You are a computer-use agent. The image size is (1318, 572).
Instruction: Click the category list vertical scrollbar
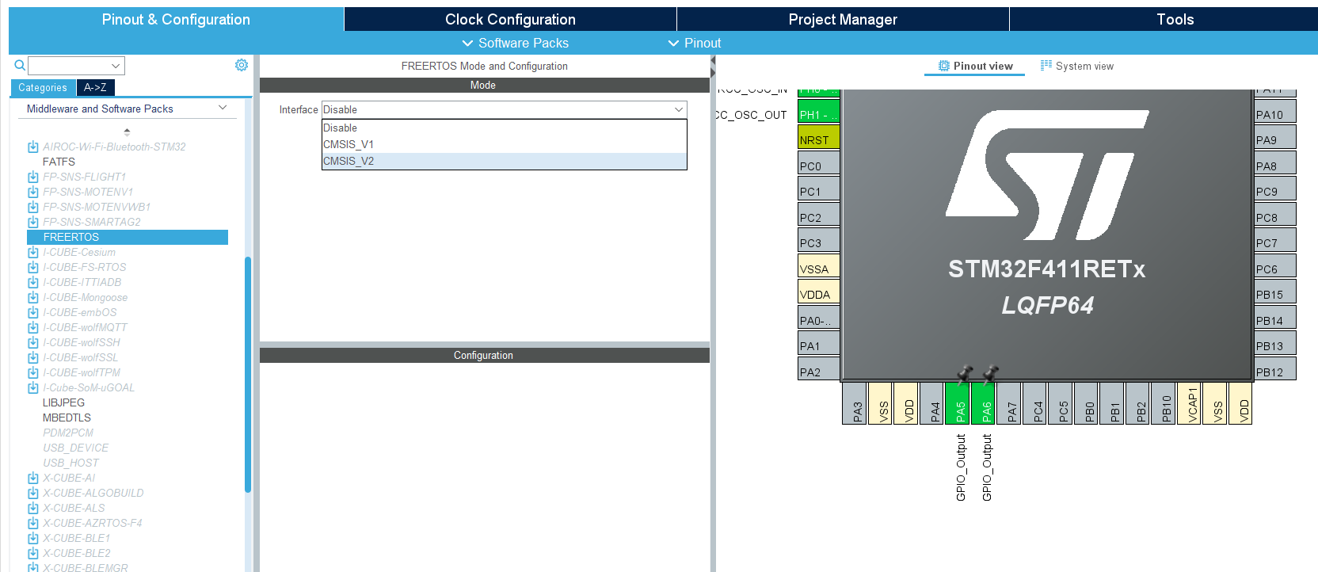coord(248,374)
